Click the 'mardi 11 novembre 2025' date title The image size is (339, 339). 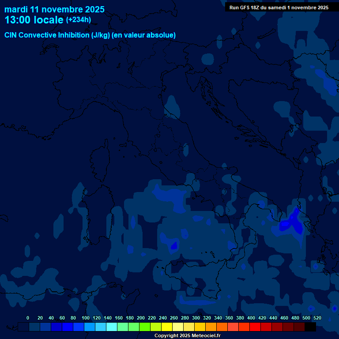[54, 9]
